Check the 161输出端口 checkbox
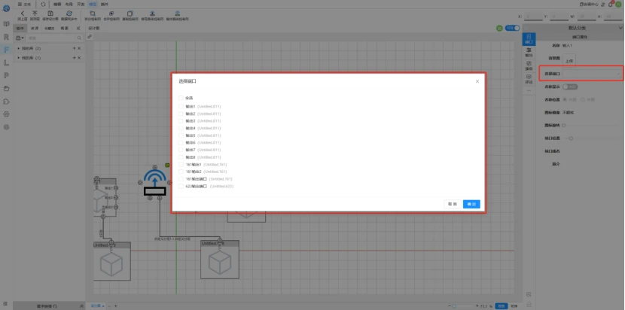 181,179
